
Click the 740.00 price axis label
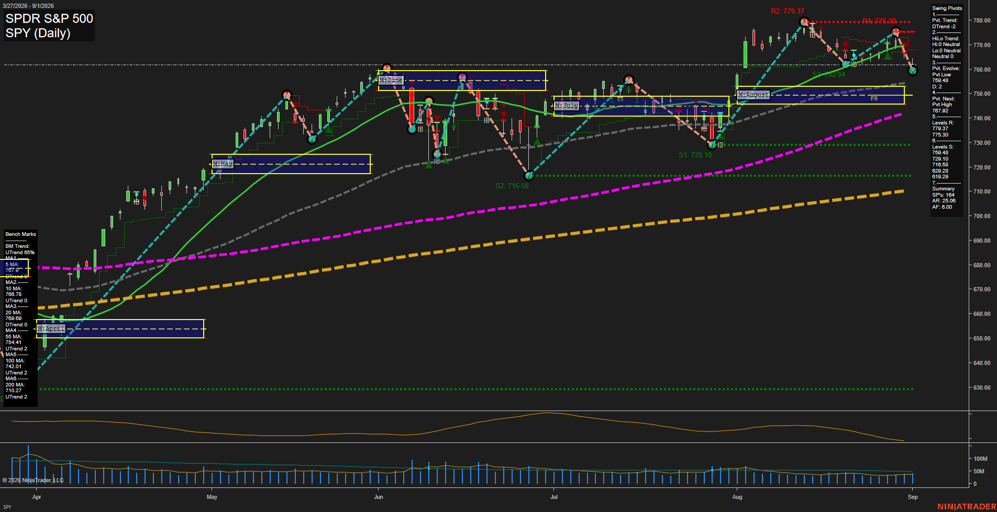point(981,119)
